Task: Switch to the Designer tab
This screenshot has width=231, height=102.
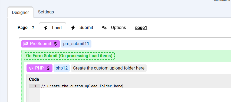Action: 21,12
